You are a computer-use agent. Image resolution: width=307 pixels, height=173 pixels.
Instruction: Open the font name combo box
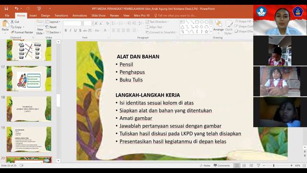72,24
